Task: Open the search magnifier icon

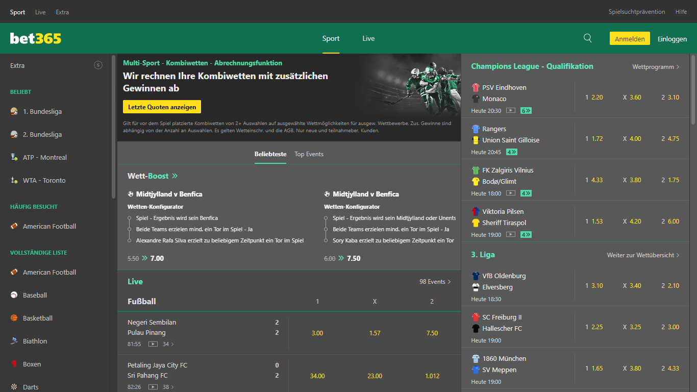Action: [x=588, y=38]
